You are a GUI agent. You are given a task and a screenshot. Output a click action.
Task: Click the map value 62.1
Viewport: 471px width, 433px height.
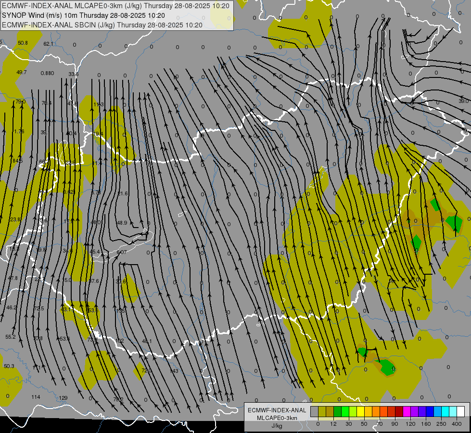click(49, 44)
